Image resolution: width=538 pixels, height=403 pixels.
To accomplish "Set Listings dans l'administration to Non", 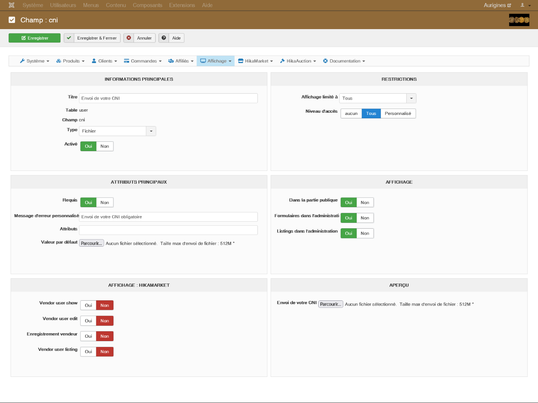I will coord(365,234).
